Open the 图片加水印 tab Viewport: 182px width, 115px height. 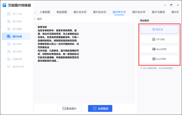[99, 12]
